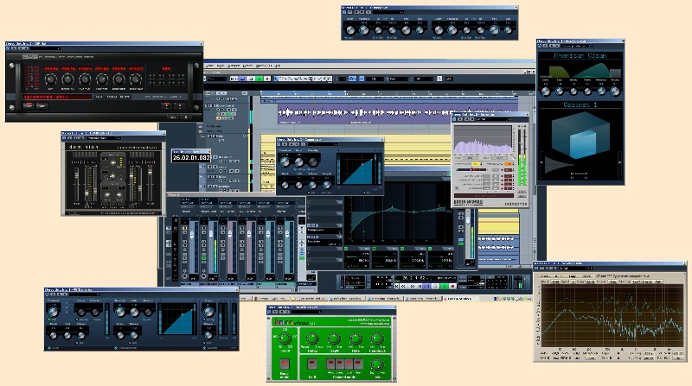The image size is (692, 386).
Task: Click the blue cabinet cube graphic
Action: (x=580, y=136)
